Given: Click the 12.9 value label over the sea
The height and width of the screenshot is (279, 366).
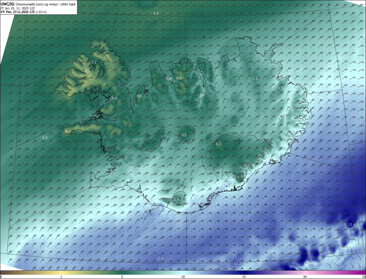Looking at the screenshot, I should coord(160,259).
